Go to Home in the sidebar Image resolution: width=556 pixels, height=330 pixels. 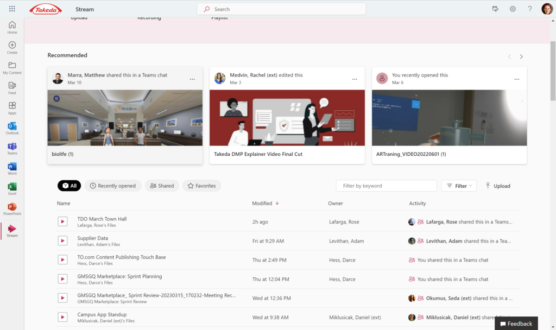click(x=12, y=27)
